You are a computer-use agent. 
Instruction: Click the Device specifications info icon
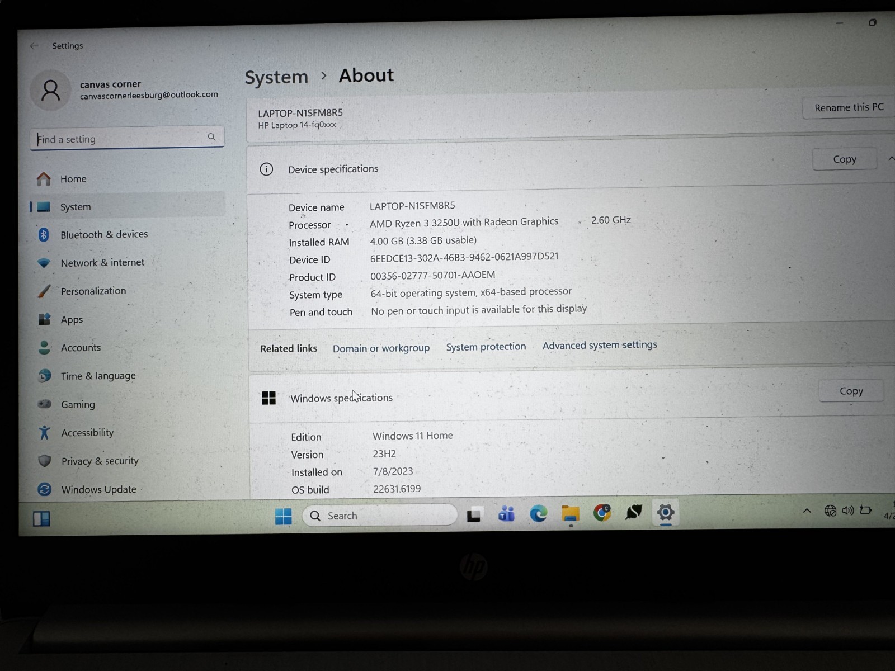[266, 169]
